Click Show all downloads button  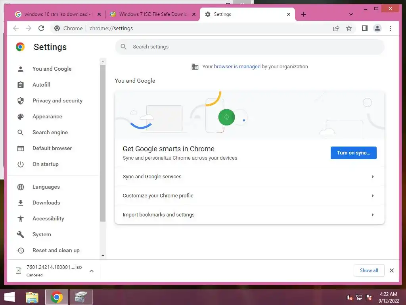pos(369,270)
